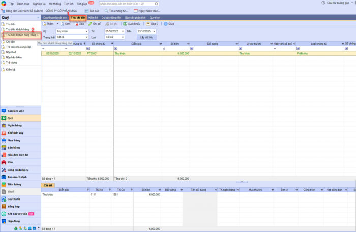Open the Trạng thái status dropdown
The height and width of the screenshot is (232, 356).
(x=86, y=37)
